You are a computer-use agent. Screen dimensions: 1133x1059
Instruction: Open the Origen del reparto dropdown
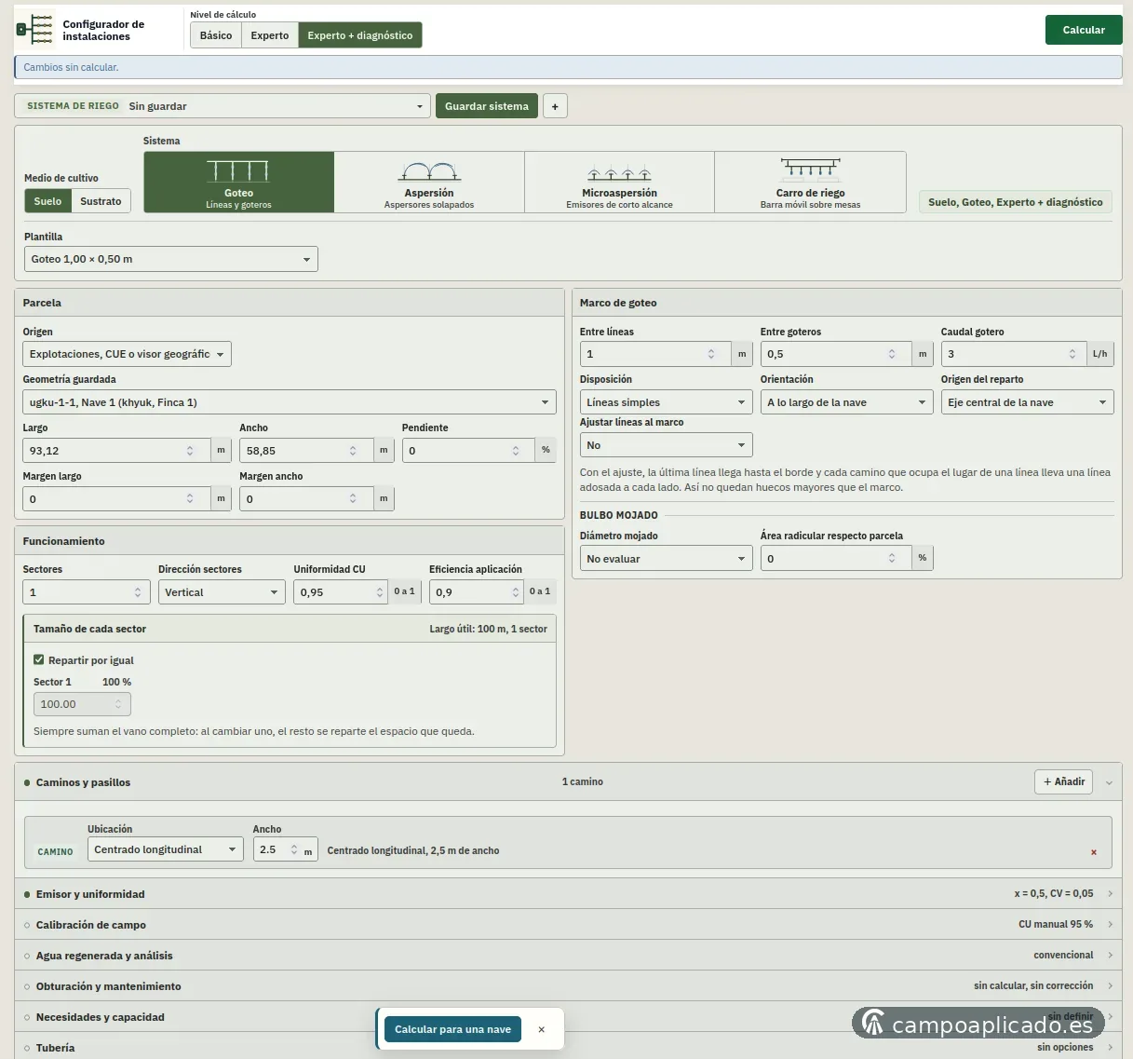click(1028, 402)
